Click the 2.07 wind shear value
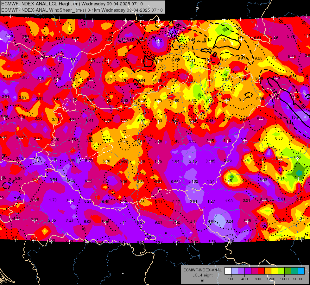 point(35,220)
